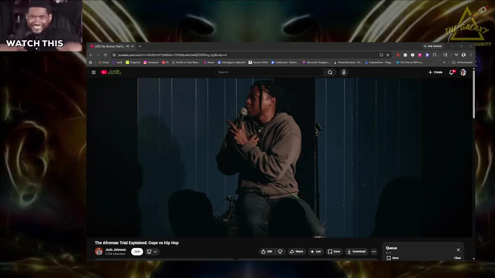Open Chrome three-dot menu
This screenshot has height=278, width=495.
(x=471, y=55)
